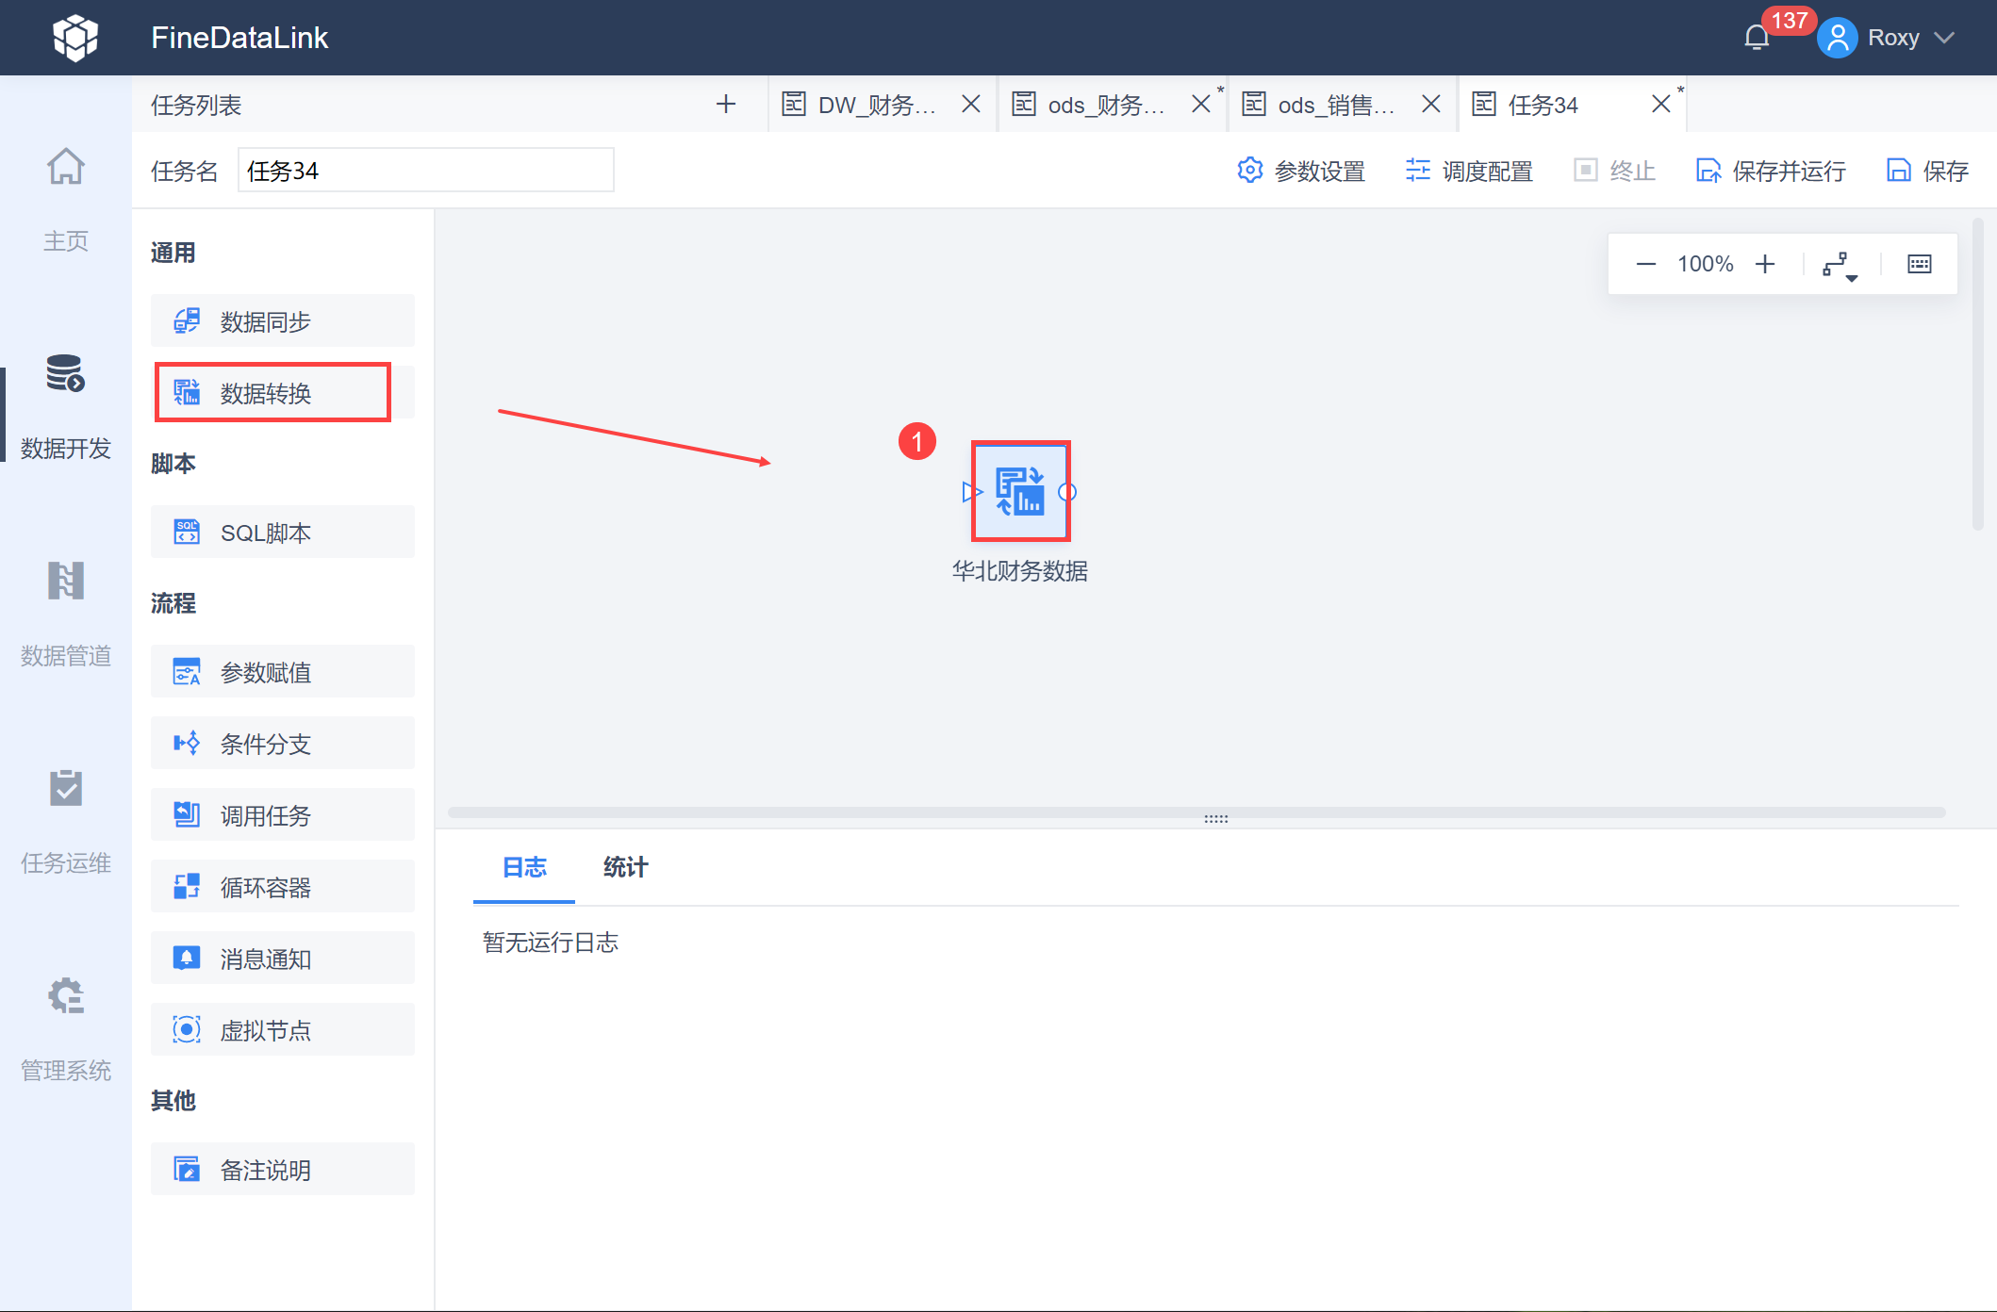Image resolution: width=1997 pixels, height=1312 pixels.
Task: Expand the layout arrangement dropdown
Action: point(1839,266)
